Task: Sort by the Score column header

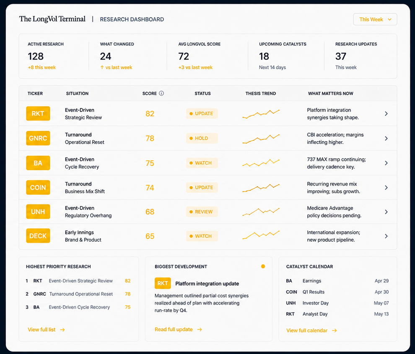Action: tap(150, 93)
